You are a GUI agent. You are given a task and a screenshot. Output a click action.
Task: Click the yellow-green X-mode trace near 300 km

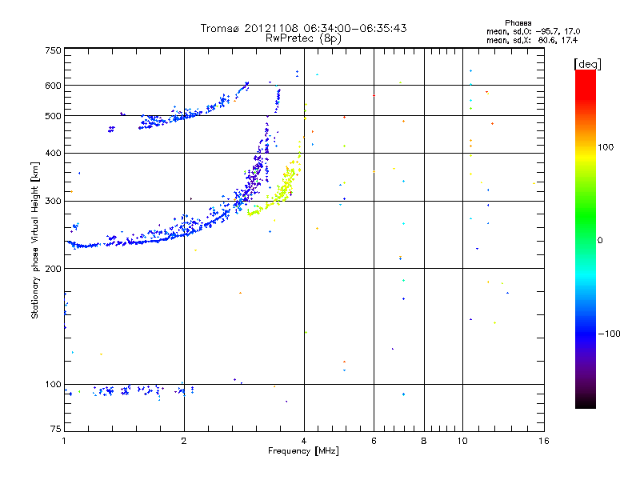278,194
